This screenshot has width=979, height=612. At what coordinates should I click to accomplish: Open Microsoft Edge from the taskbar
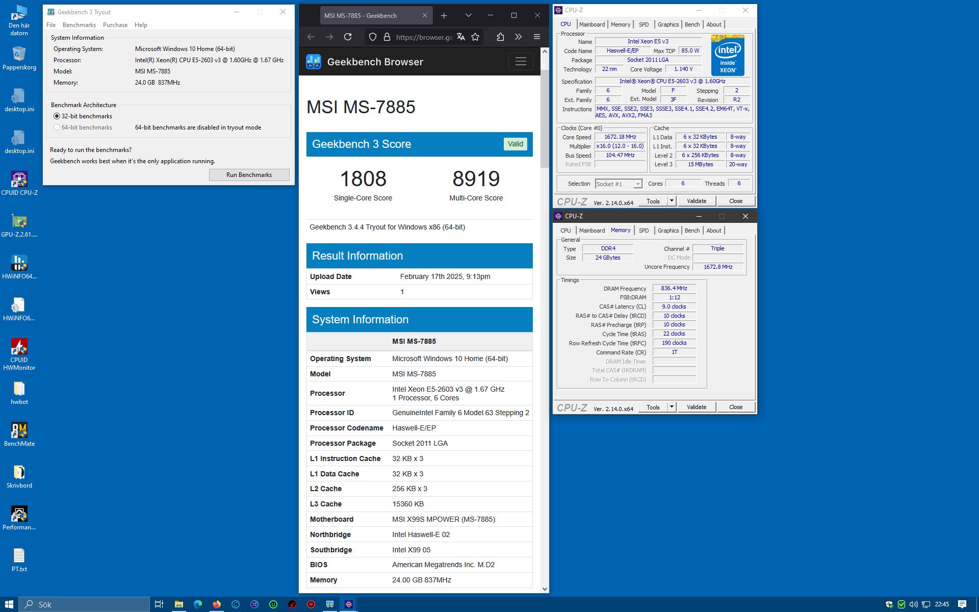tap(198, 604)
